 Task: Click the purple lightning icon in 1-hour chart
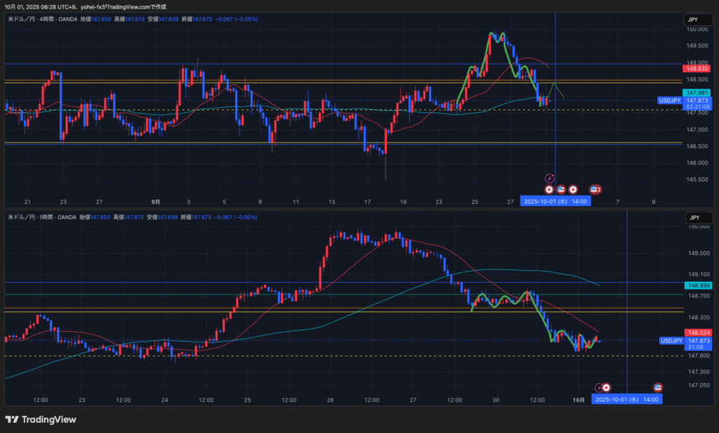coord(599,387)
